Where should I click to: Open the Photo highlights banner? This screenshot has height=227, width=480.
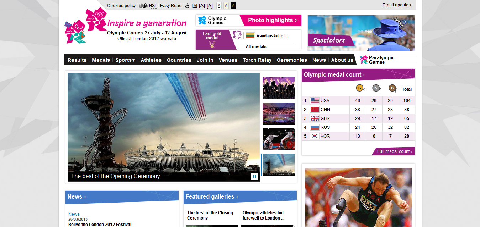(x=271, y=20)
